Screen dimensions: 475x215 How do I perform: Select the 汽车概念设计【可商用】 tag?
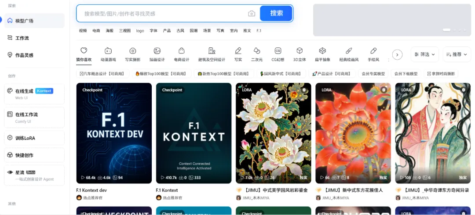point(102,74)
